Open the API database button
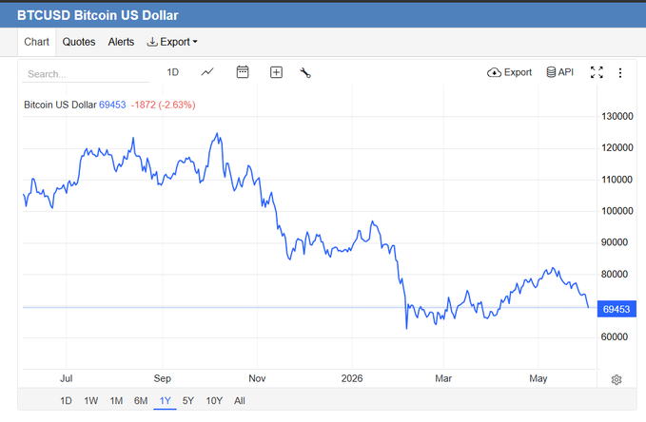The height and width of the screenshot is (422, 646). (559, 72)
